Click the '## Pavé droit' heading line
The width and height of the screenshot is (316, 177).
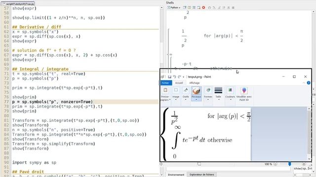tap(28, 172)
